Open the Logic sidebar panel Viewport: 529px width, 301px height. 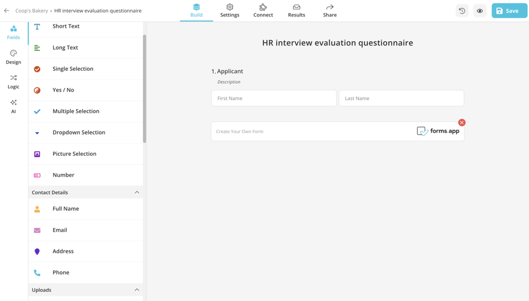tap(14, 82)
